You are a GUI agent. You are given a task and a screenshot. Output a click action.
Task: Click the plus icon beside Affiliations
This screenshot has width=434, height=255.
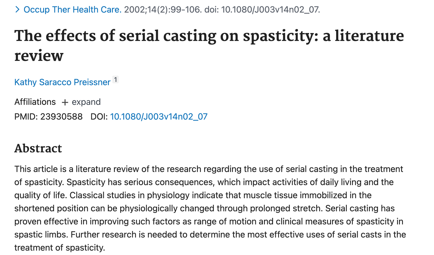pos(65,102)
